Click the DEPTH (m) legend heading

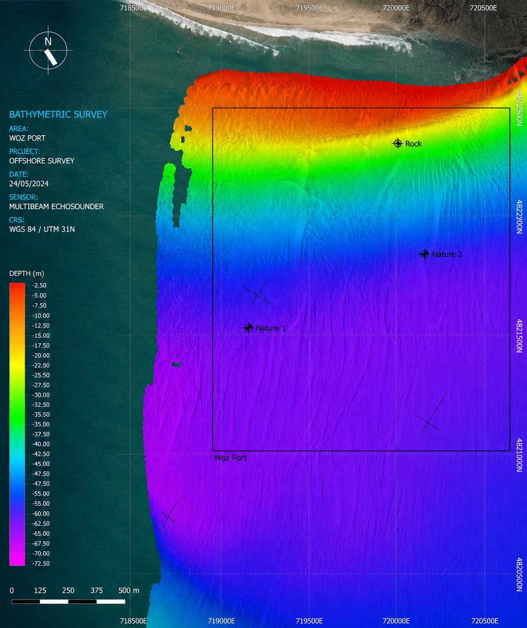[27, 273]
